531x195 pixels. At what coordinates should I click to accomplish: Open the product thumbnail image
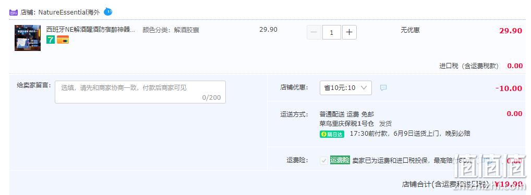pos(28,38)
